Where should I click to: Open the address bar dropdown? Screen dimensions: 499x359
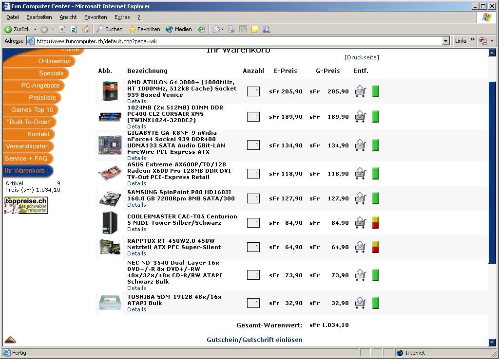coord(445,41)
